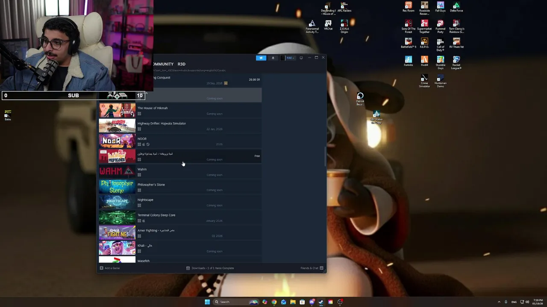Open Philosopher's Stone listing

click(180, 187)
